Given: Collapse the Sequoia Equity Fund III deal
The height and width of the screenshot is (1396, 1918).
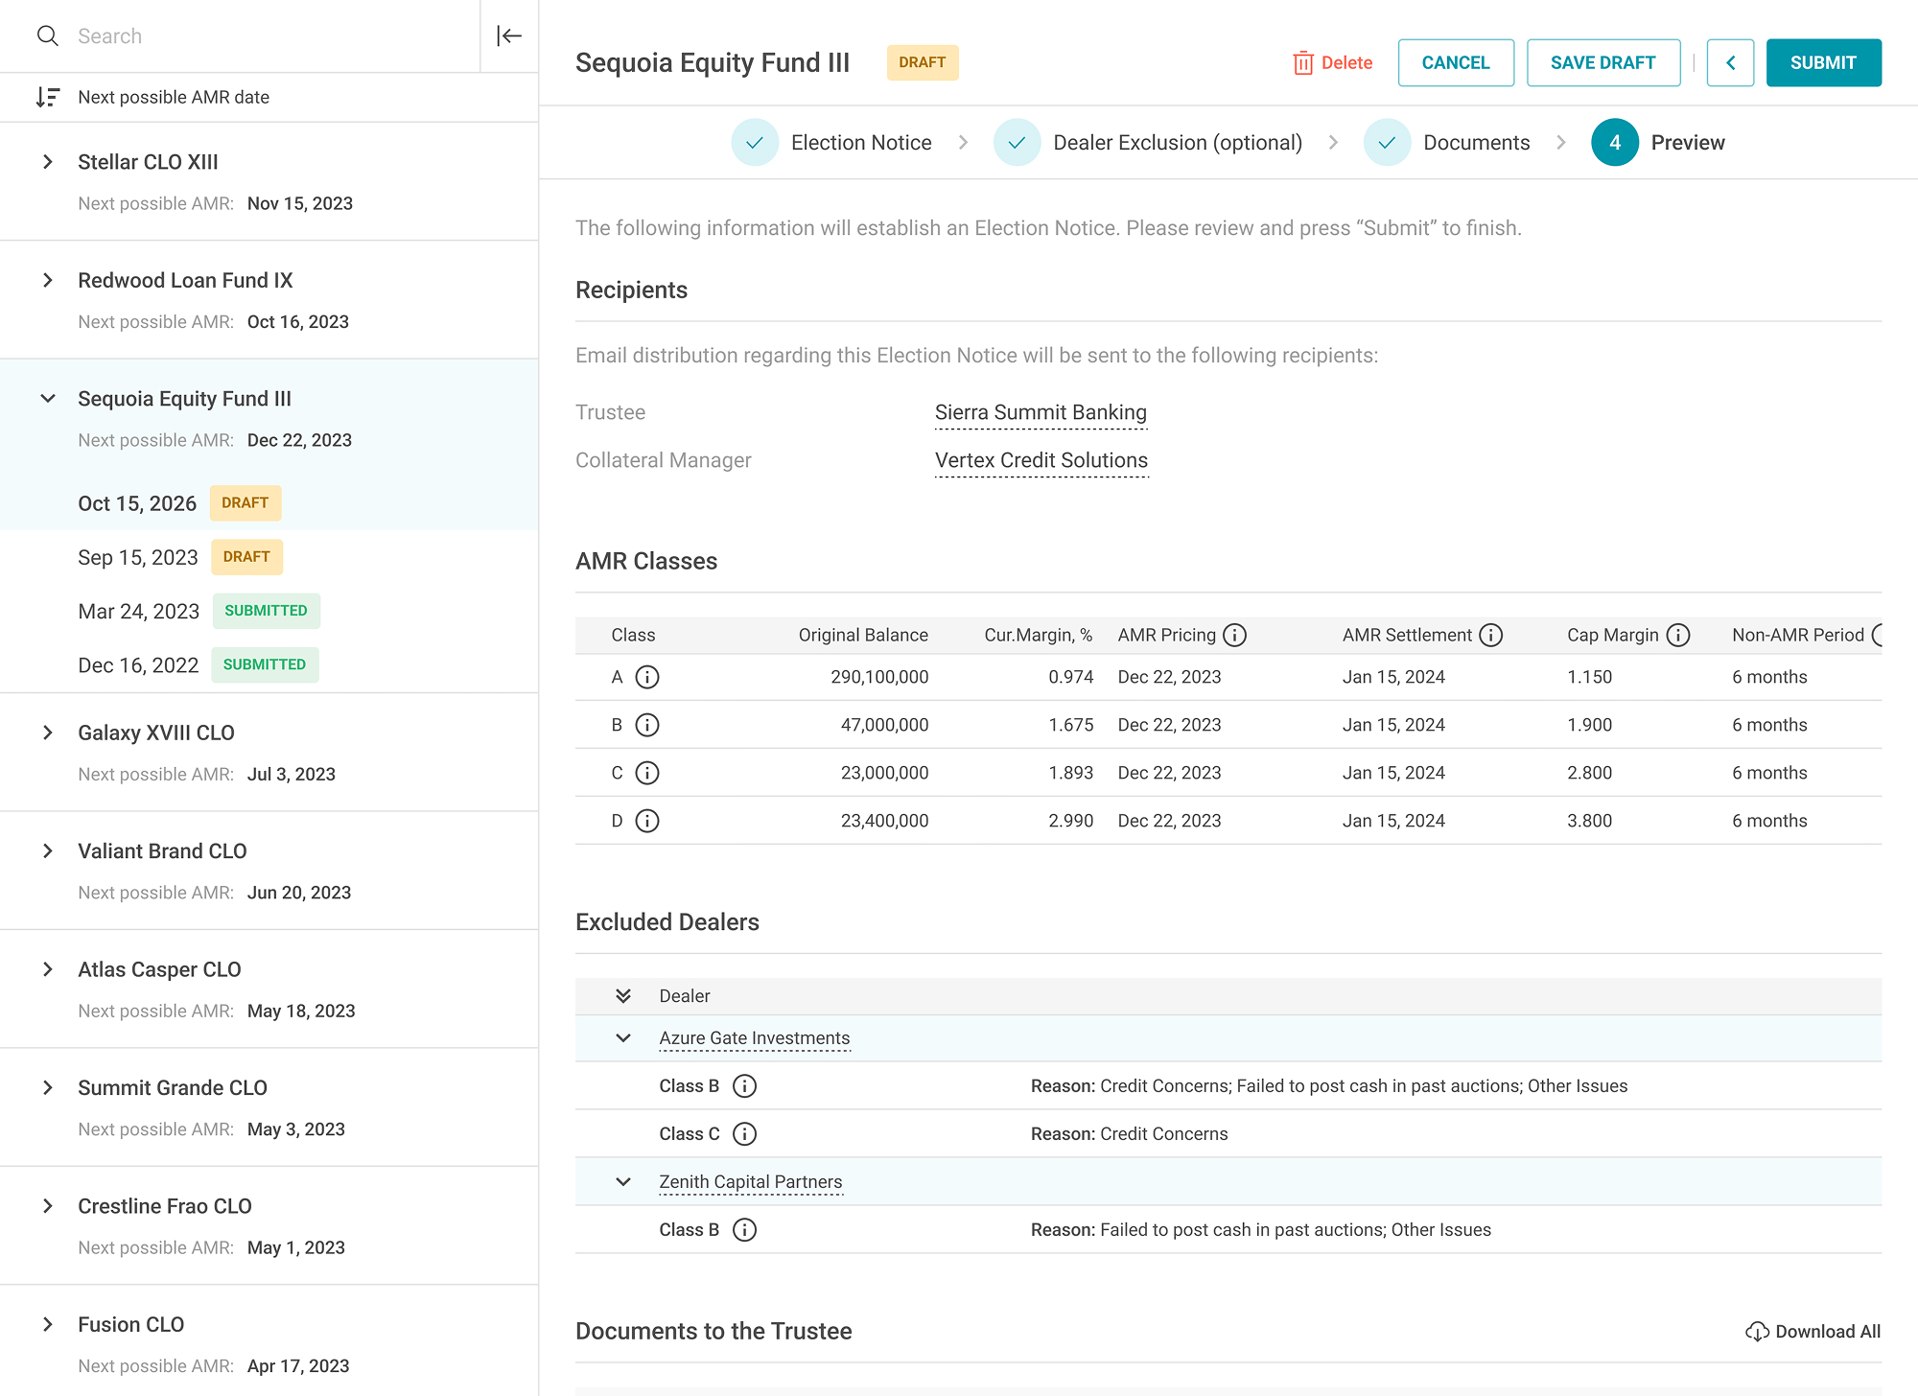Looking at the screenshot, I should coord(48,399).
